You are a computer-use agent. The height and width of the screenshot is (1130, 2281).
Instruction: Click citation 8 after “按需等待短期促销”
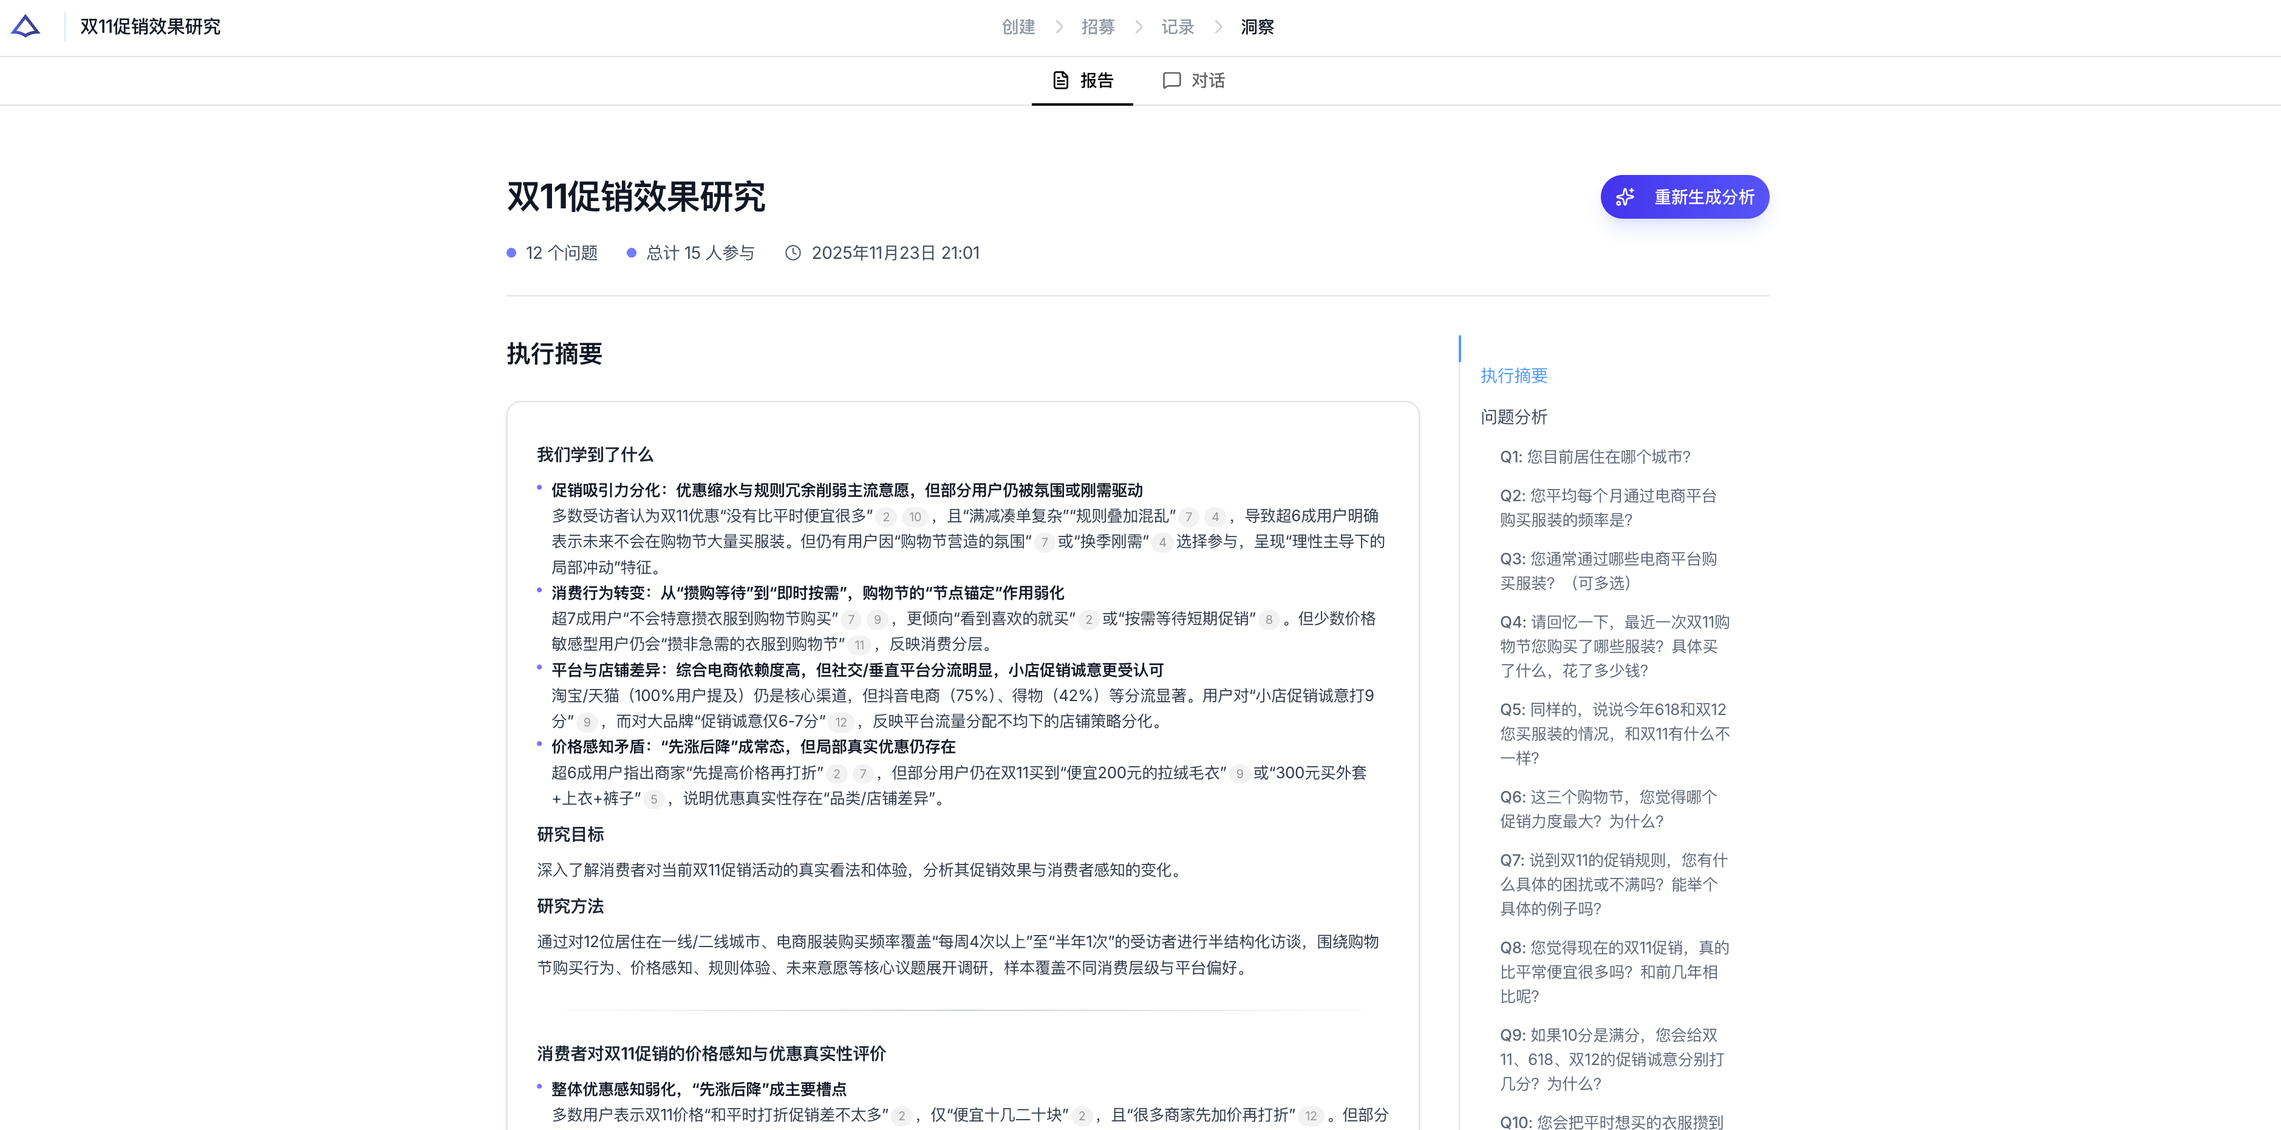click(x=1269, y=620)
